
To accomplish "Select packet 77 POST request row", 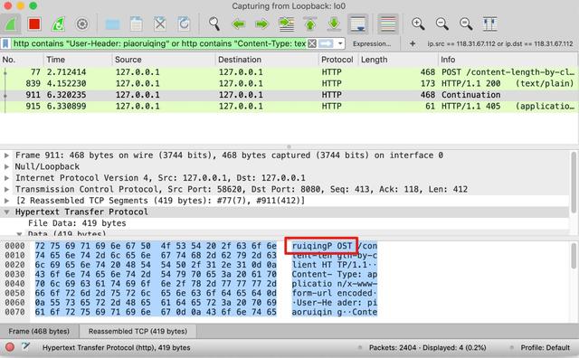I will click(289, 72).
